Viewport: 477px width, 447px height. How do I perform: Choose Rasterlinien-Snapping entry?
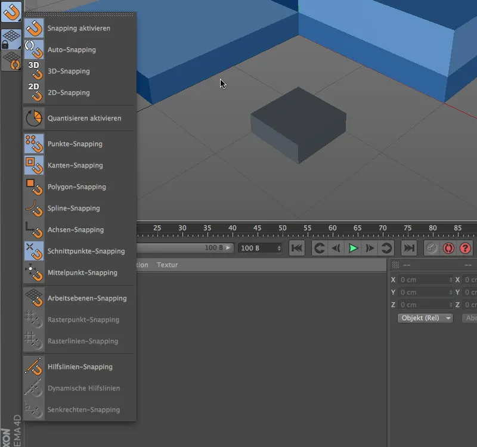point(80,341)
